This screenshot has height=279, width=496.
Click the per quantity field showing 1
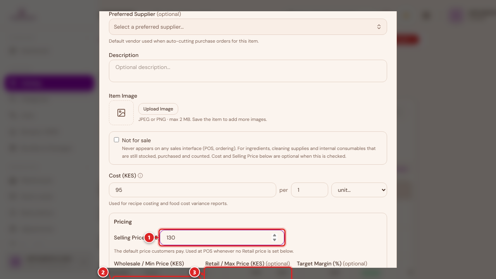click(310, 190)
